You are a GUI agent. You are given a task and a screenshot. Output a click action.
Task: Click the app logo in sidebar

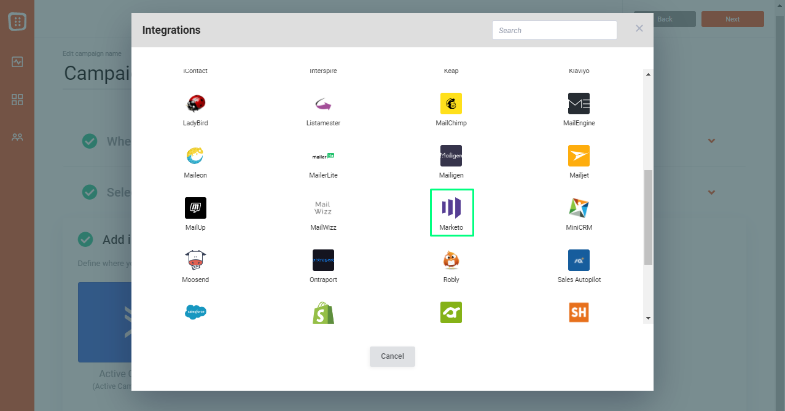17,22
